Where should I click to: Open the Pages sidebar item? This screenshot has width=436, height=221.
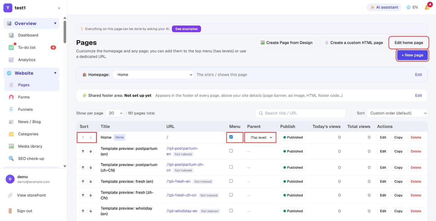[32, 85]
